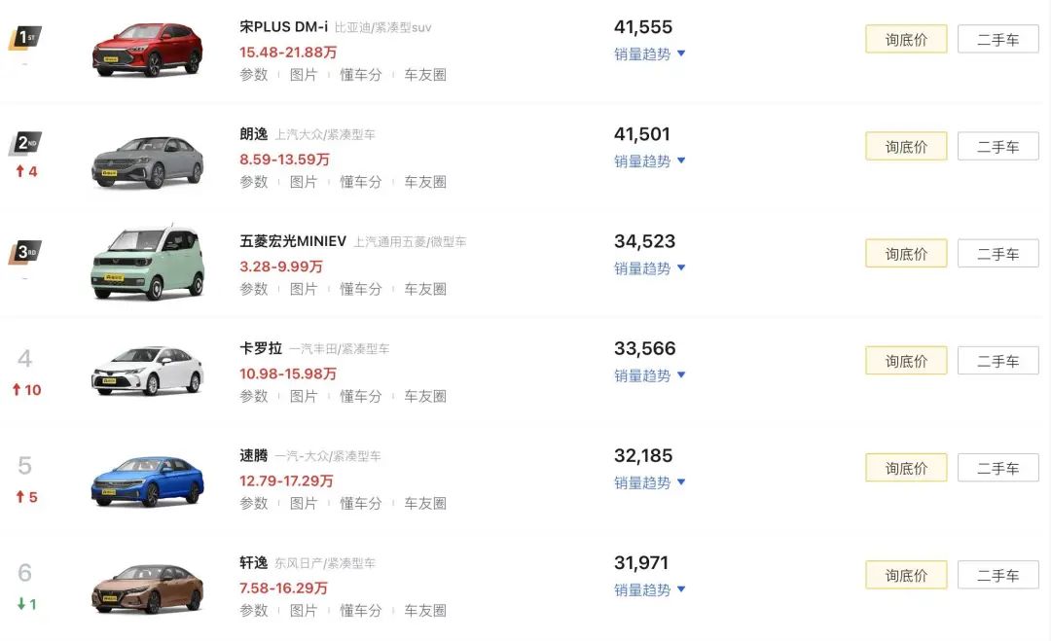Viewport: 1051px width, 641px height.
Task: Expand 销量趋势 for 宋PLUS DM-i
Action: pyautogui.click(x=649, y=53)
